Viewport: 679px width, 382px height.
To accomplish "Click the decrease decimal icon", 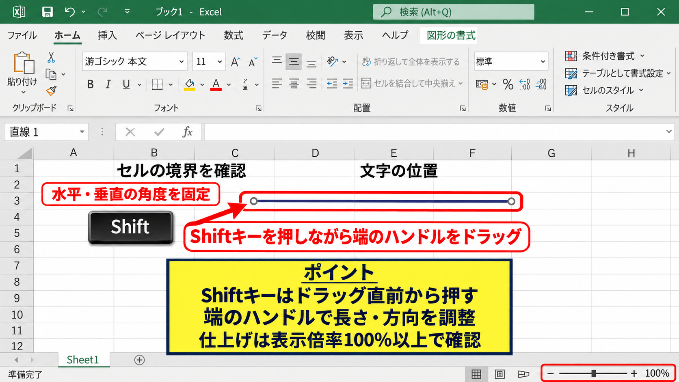I will (541, 84).
